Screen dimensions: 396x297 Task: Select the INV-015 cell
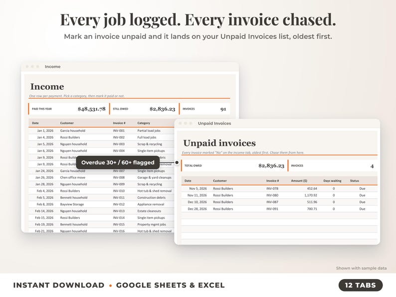click(x=119, y=224)
